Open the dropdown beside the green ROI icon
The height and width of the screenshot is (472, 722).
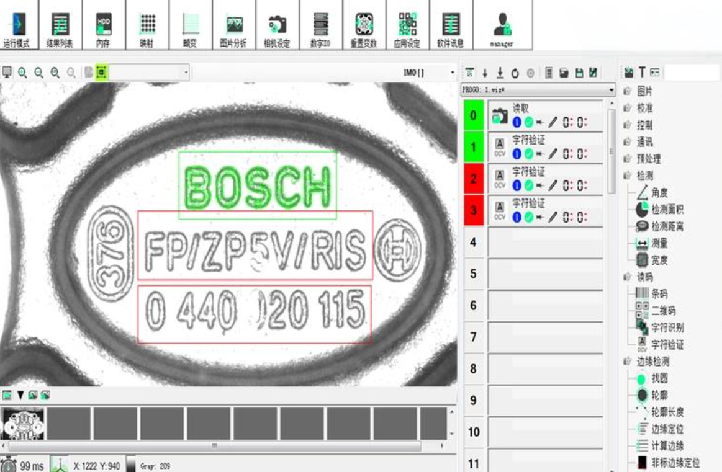[186, 72]
